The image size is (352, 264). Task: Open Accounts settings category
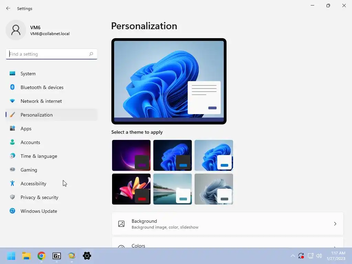pos(52,142)
